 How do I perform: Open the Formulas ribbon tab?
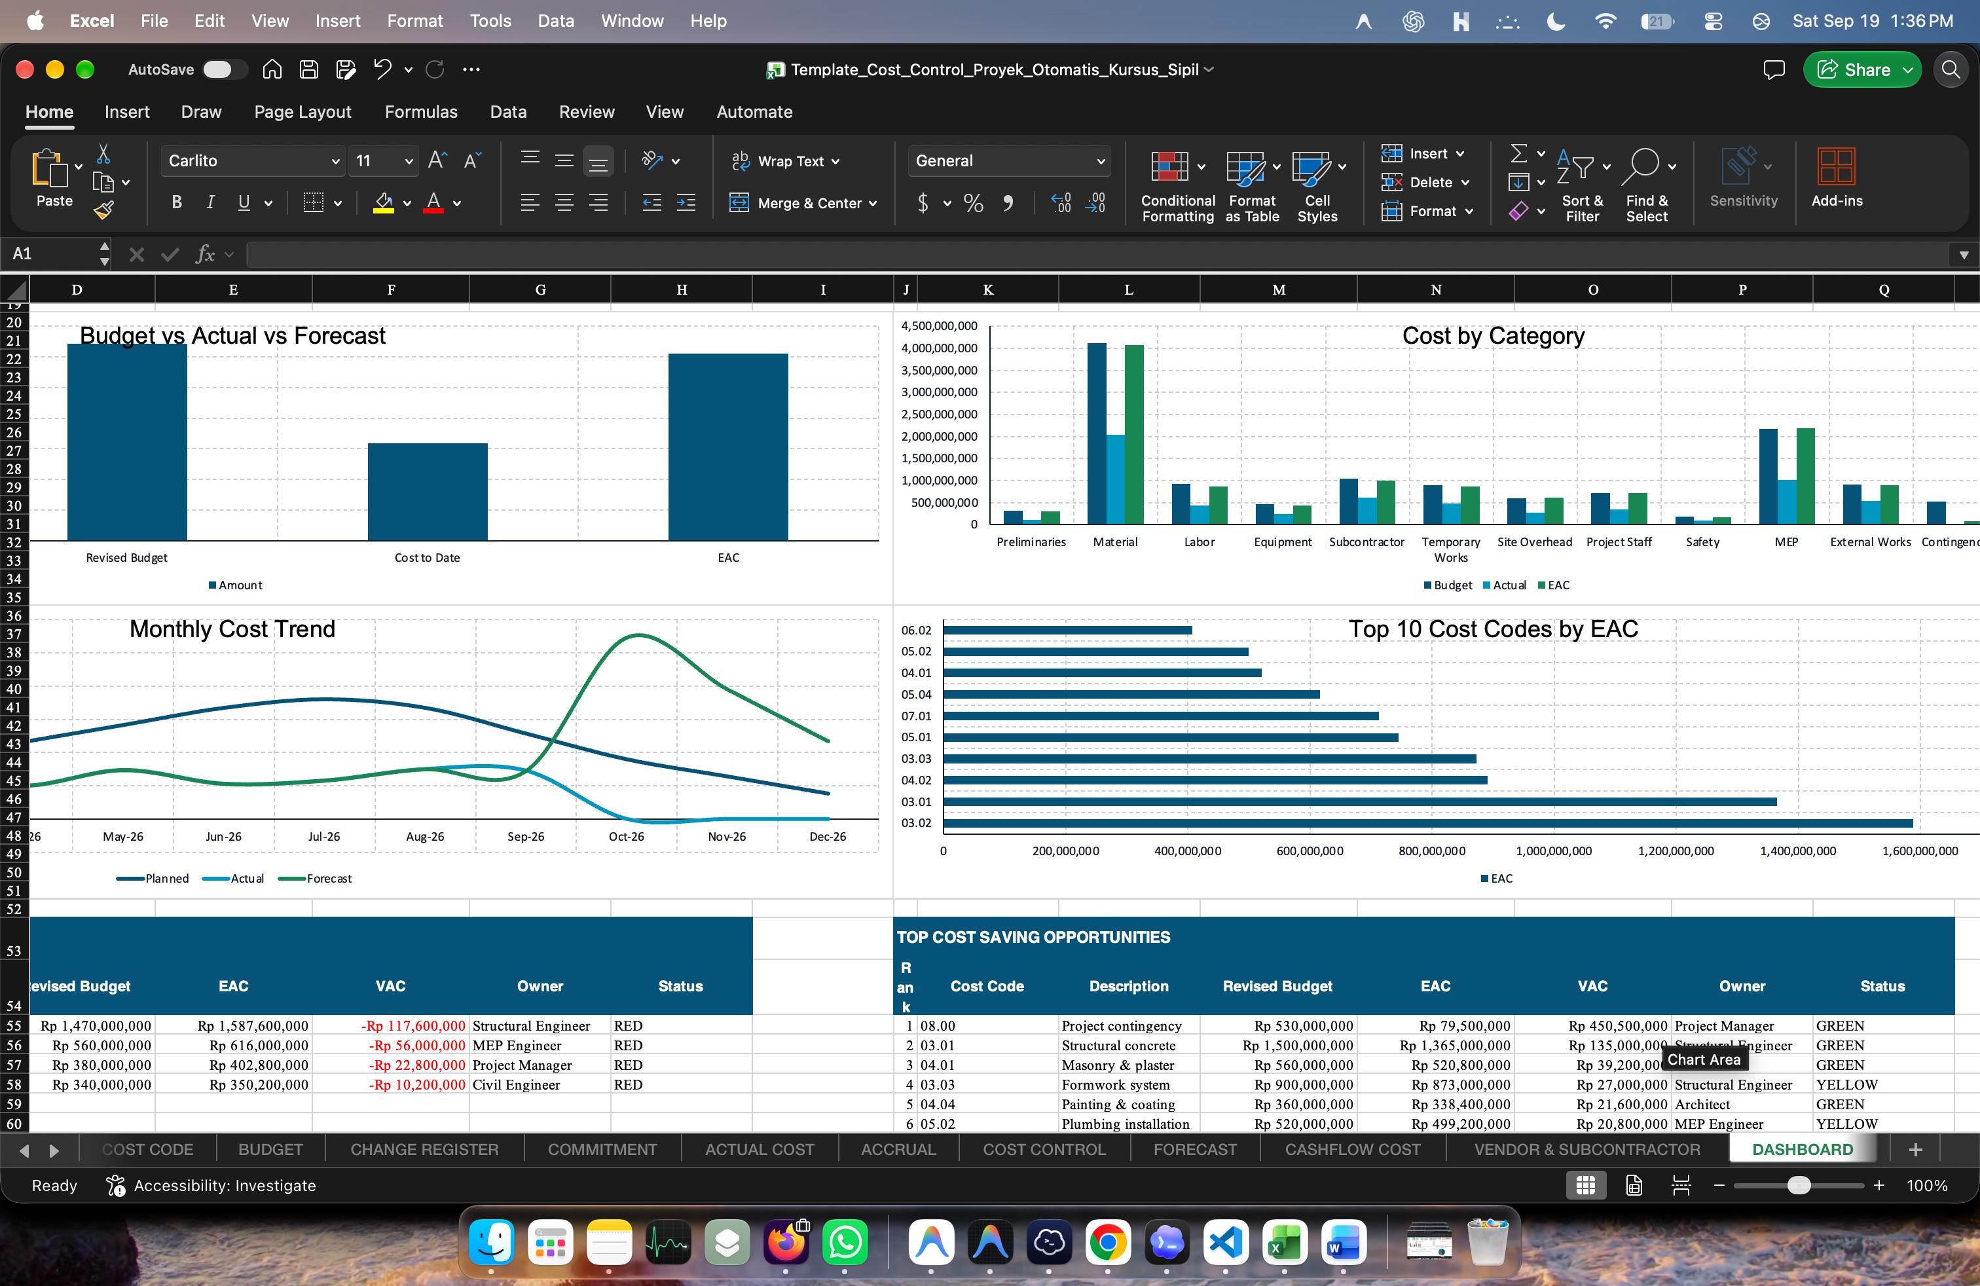pyautogui.click(x=421, y=113)
